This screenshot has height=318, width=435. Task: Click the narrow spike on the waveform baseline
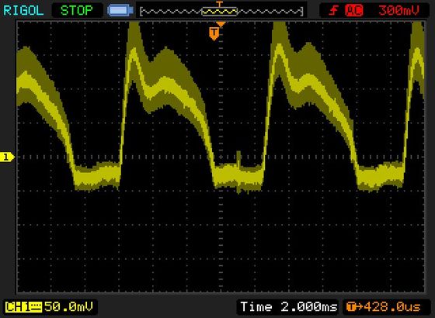coord(238,159)
